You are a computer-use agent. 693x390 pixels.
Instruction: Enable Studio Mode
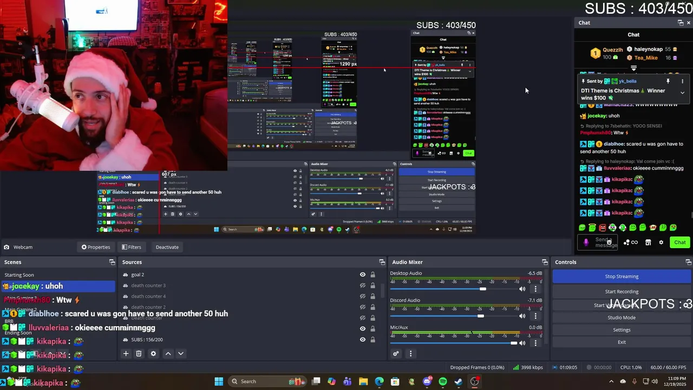coord(622,317)
